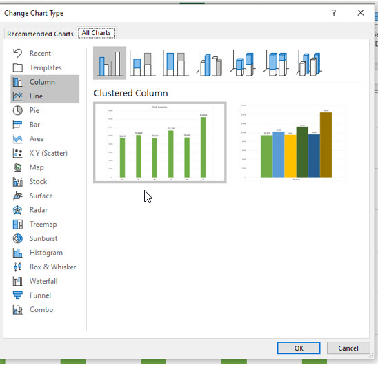
Task: Select the Sunburst chart category
Action: 45,238
